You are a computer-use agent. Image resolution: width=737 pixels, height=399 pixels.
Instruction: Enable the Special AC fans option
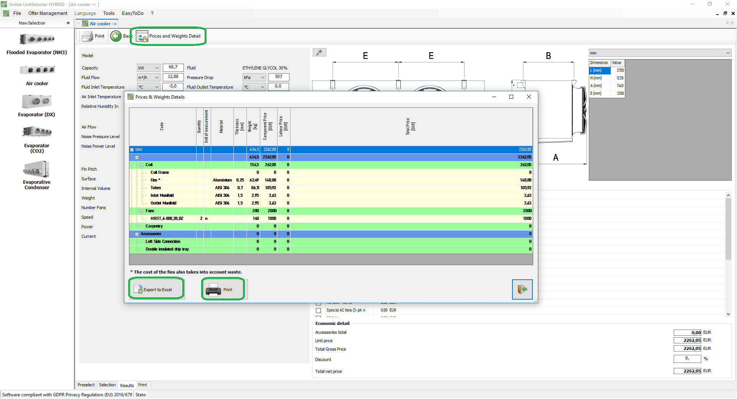coord(319,310)
